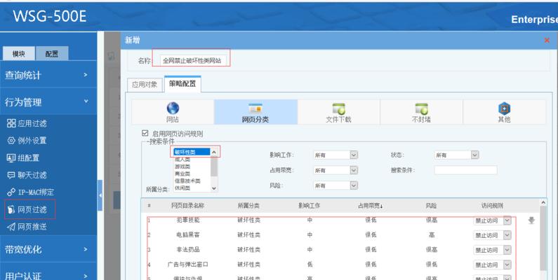The width and height of the screenshot is (558, 280).
Task: Switch to the 模块 sidebar tab
Action: 18,54
